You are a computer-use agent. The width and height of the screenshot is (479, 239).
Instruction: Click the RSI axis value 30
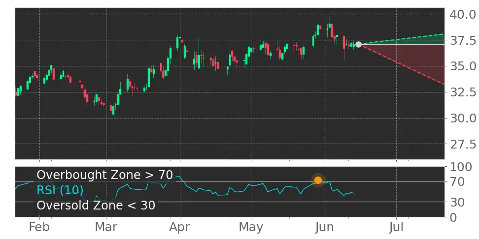coord(457,202)
